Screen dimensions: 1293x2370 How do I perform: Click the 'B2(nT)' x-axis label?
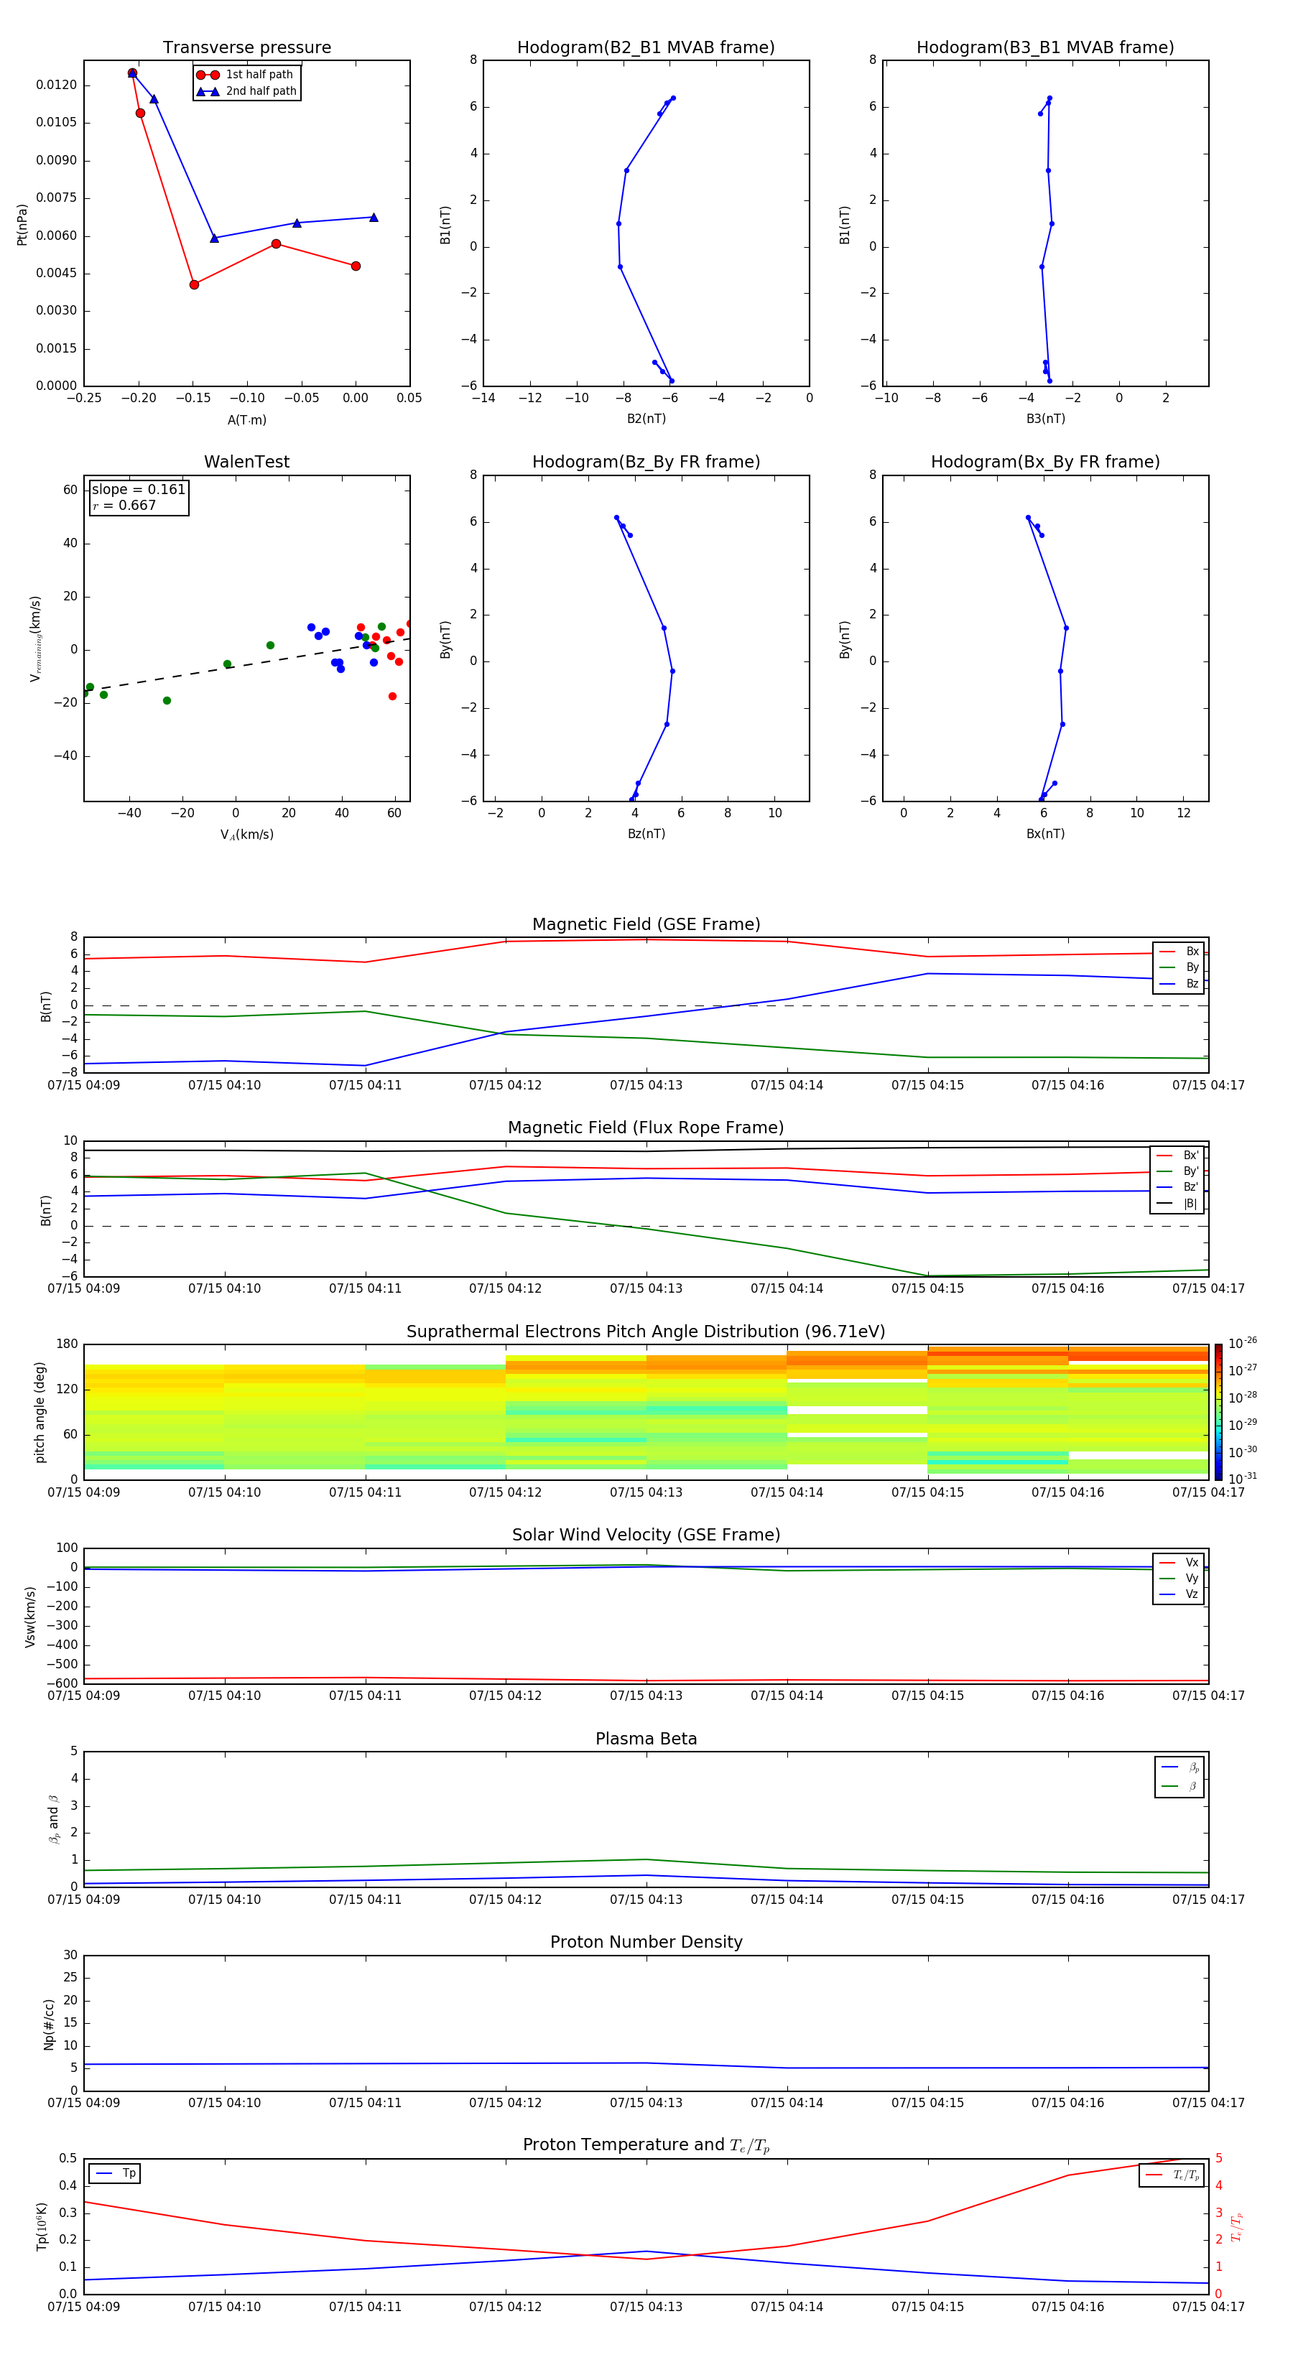(646, 419)
